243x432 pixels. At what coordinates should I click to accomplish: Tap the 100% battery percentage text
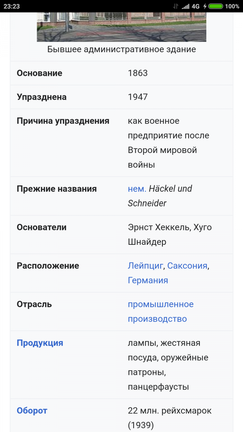pyautogui.click(x=232, y=6)
